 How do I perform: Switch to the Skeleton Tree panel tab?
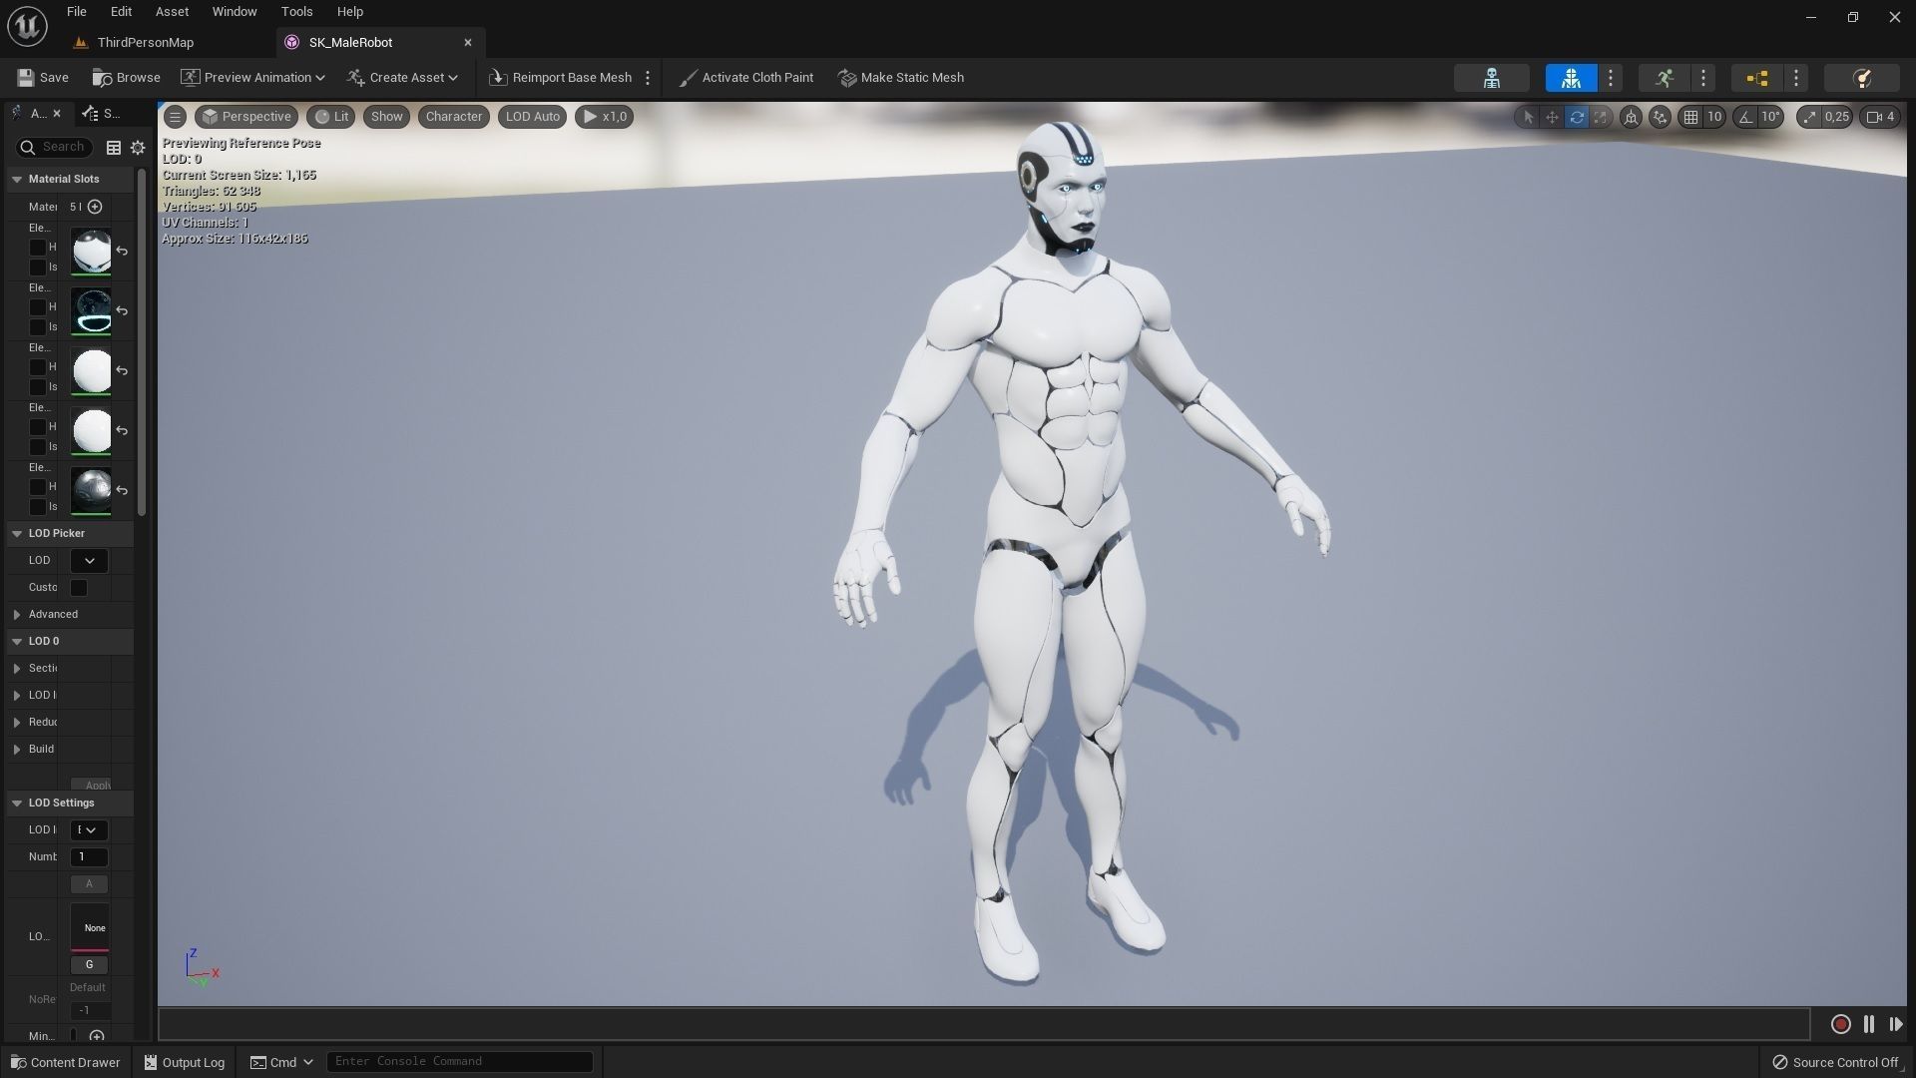[x=103, y=114]
